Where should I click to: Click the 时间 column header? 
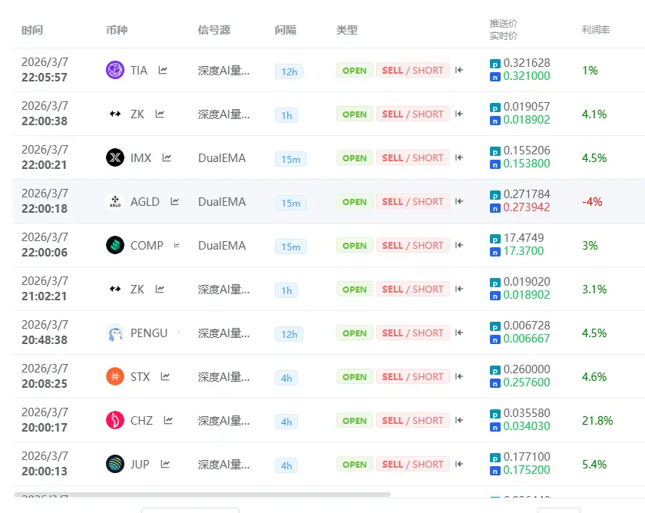click(x=32, y=30)
